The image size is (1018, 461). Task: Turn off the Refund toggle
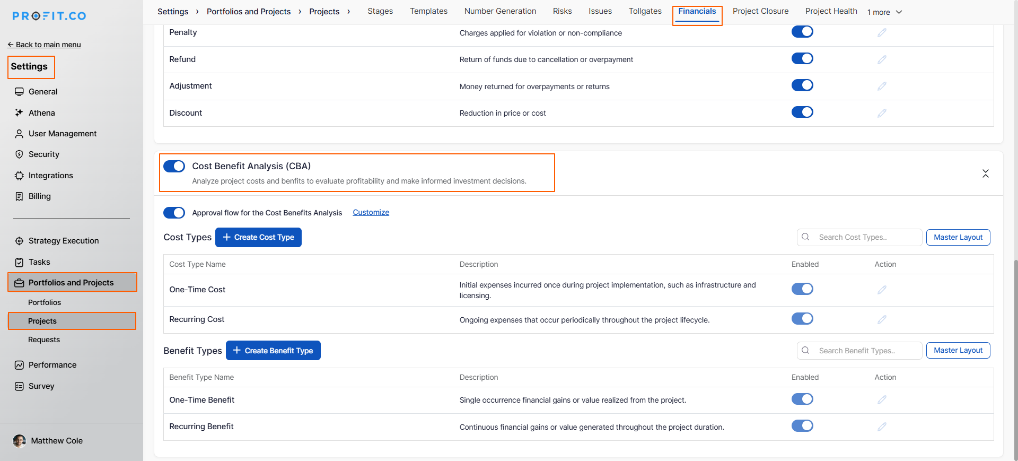pyautogui.click(x=802, y=58)
